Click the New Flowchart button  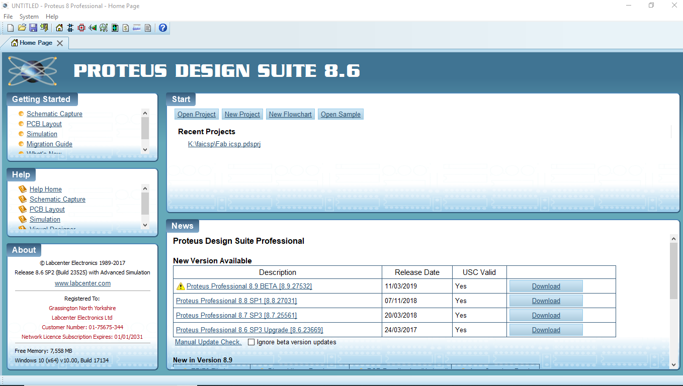290,114
